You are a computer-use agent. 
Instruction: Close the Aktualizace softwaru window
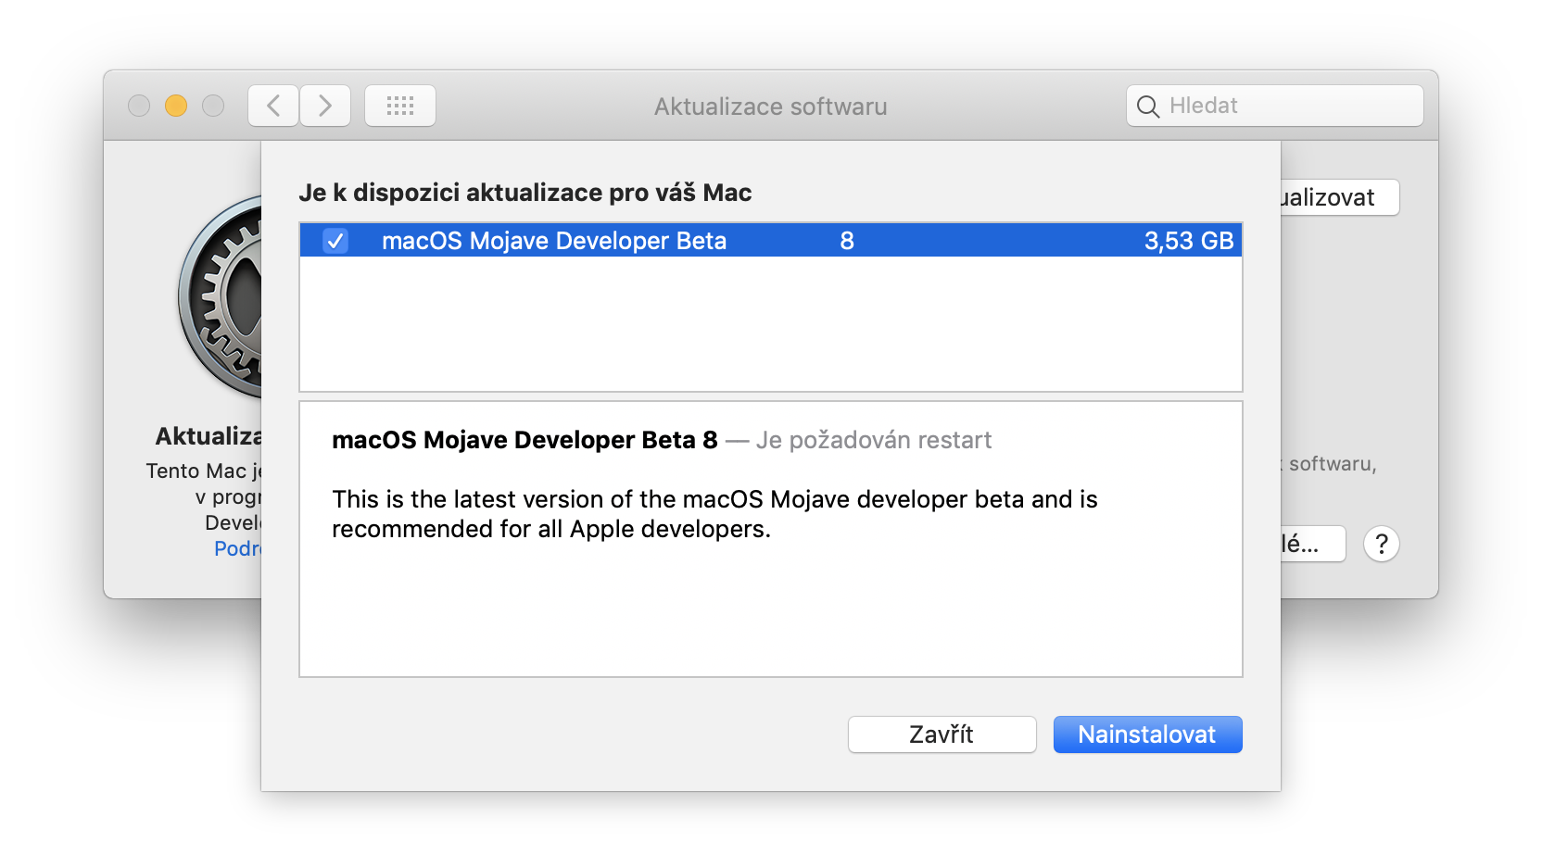click(139, 106)
